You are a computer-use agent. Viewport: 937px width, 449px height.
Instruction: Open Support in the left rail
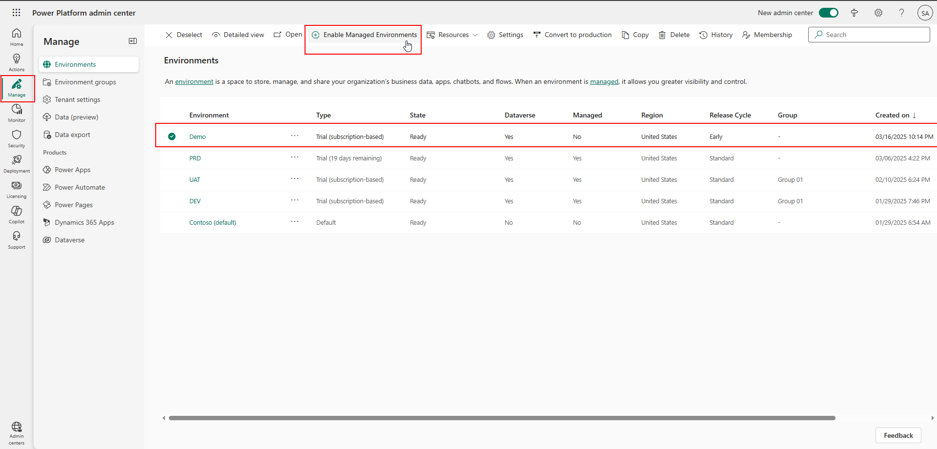point(17,240)
